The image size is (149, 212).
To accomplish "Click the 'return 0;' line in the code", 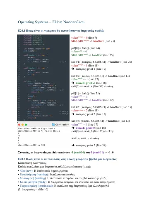I will click(x=32, y=118).
